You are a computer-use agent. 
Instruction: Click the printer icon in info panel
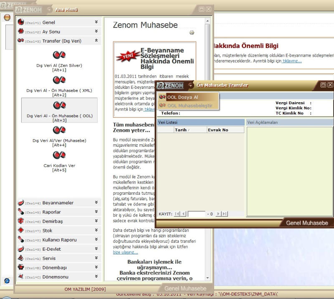coord(192,33)
